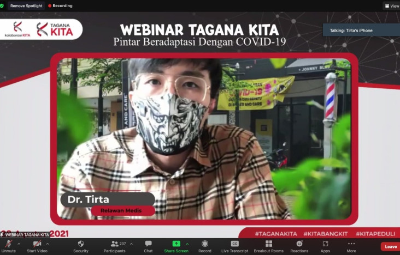Click the Record button
400x255 pixels.
point(205,246)
